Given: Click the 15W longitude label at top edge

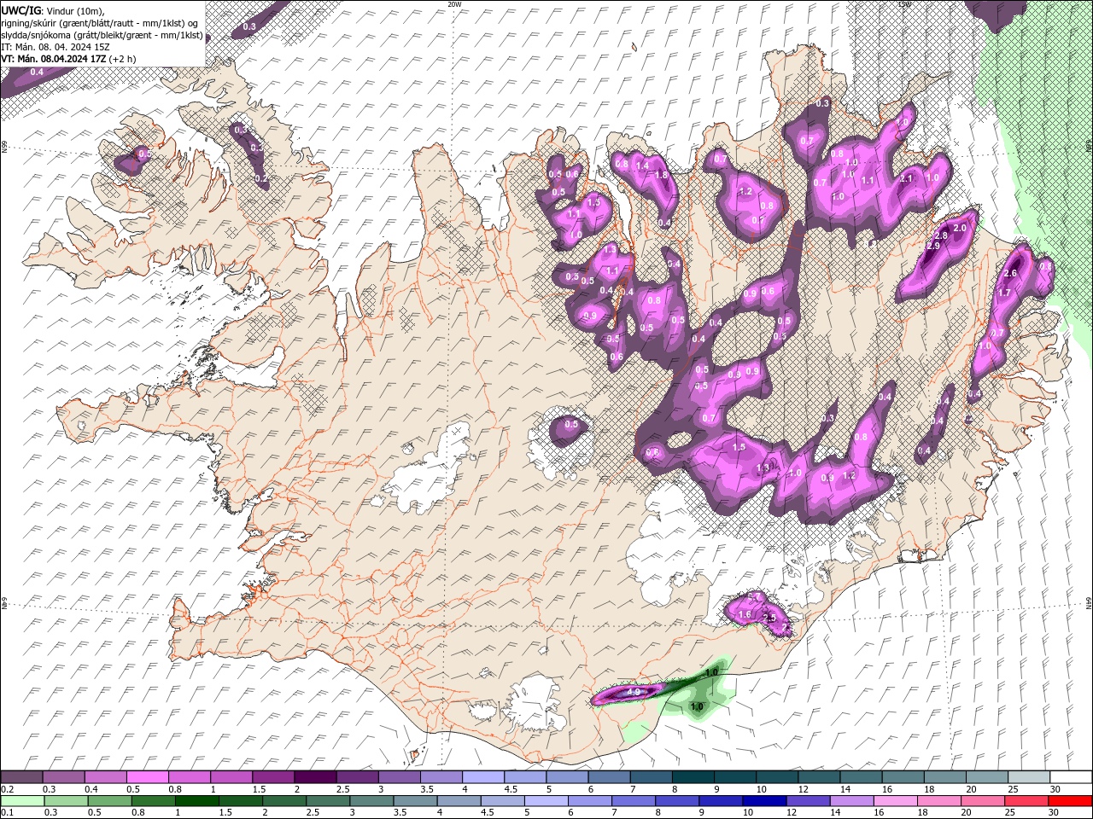Looking at the screenshot, I should tap(904, 4).
